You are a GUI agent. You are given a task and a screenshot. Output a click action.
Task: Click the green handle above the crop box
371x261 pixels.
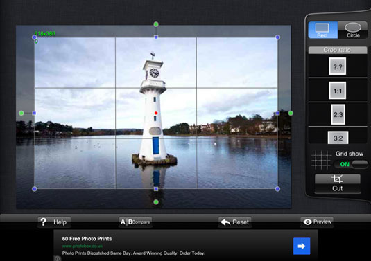(x=156, y=24)
